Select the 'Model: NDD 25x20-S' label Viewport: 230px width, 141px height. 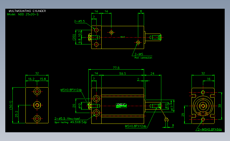click(x=23, y=14)
